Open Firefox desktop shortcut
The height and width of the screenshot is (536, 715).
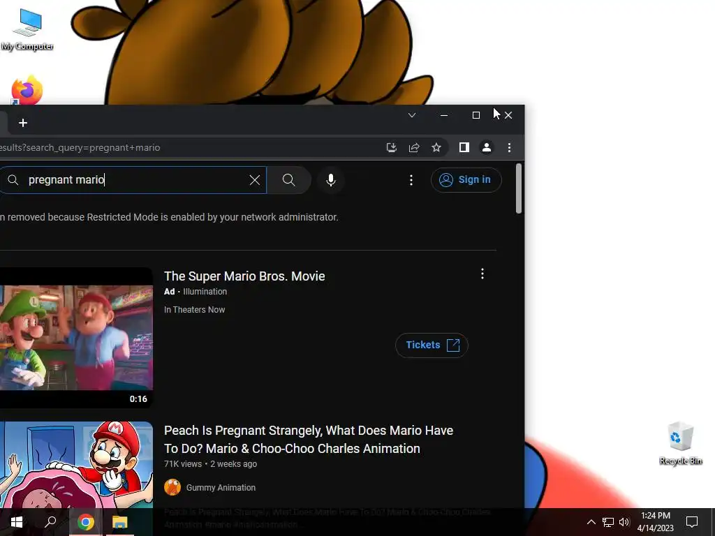(27, 91)
